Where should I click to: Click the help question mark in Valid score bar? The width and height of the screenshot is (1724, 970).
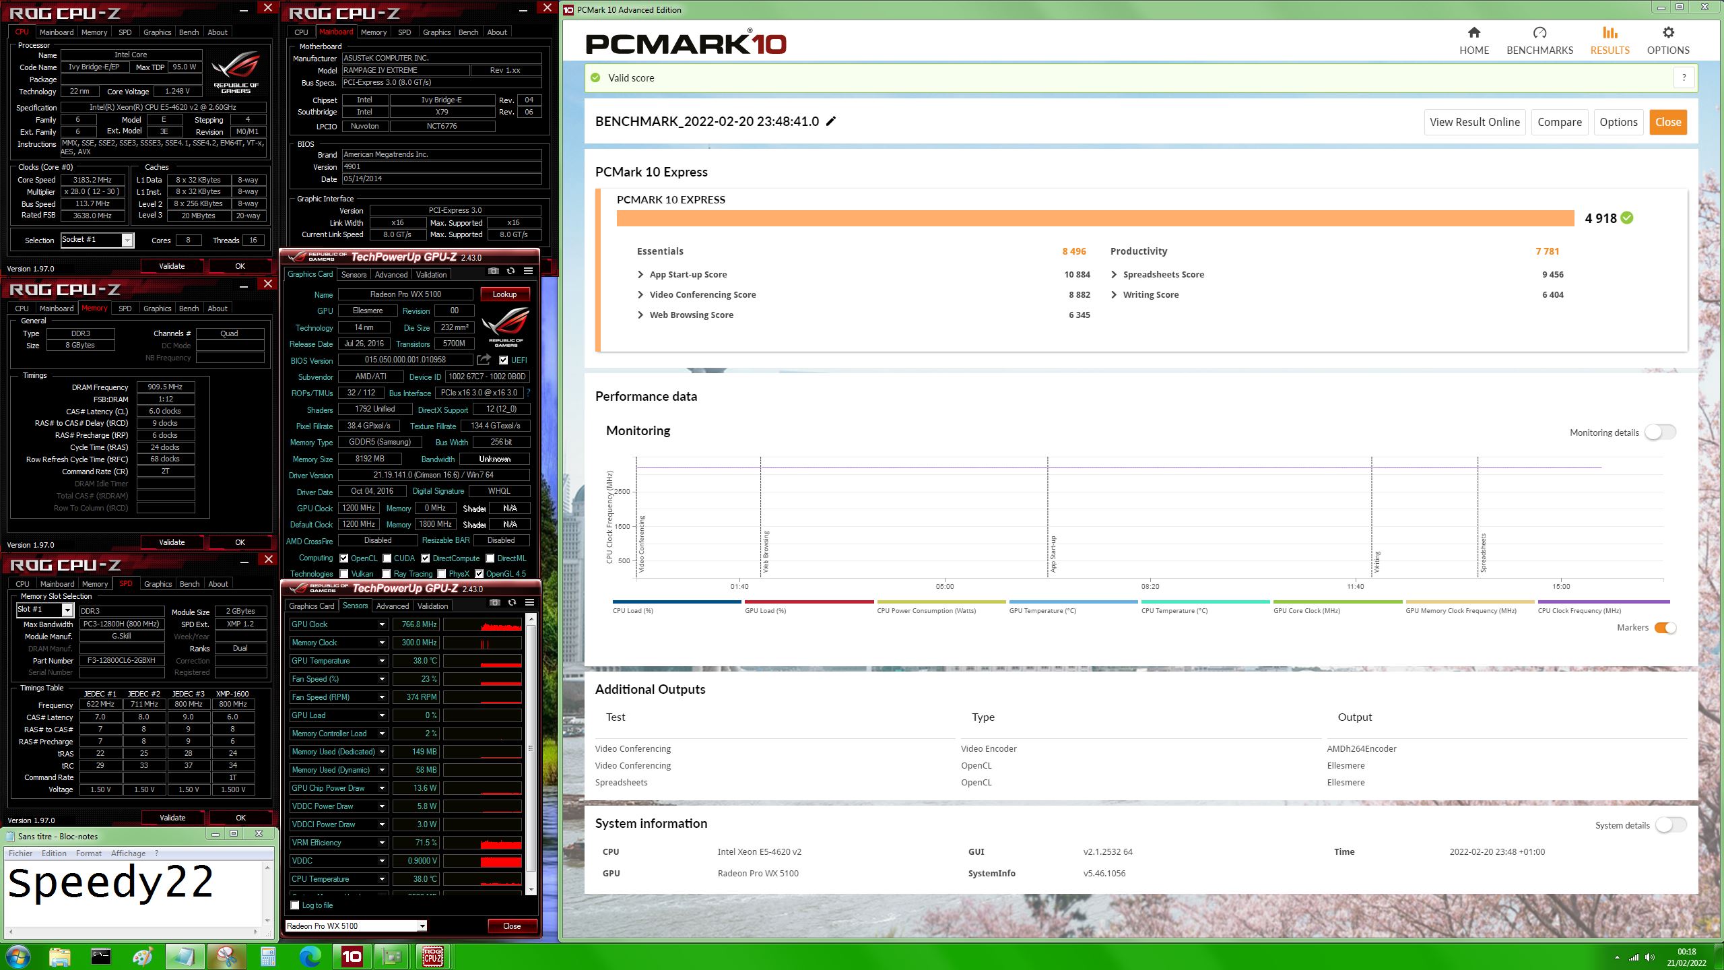1684,77
